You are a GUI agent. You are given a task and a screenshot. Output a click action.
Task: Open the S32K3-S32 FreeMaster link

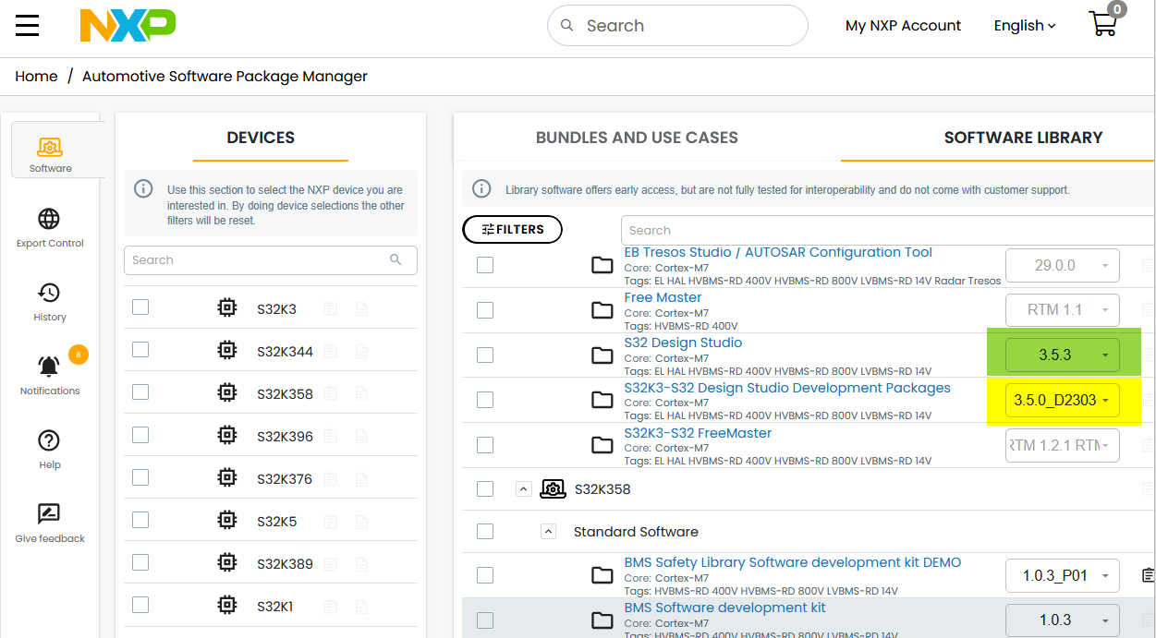[698, 433]
